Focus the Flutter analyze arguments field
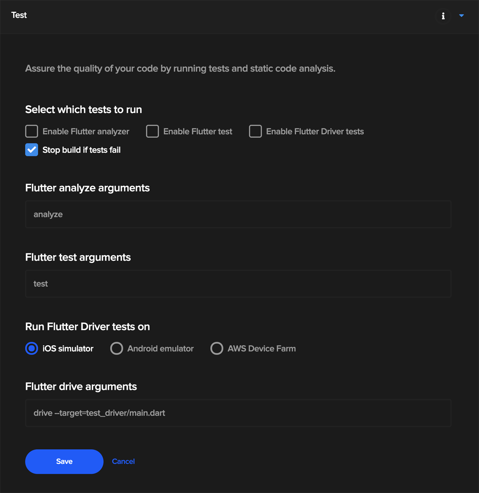 coord(238,214)
